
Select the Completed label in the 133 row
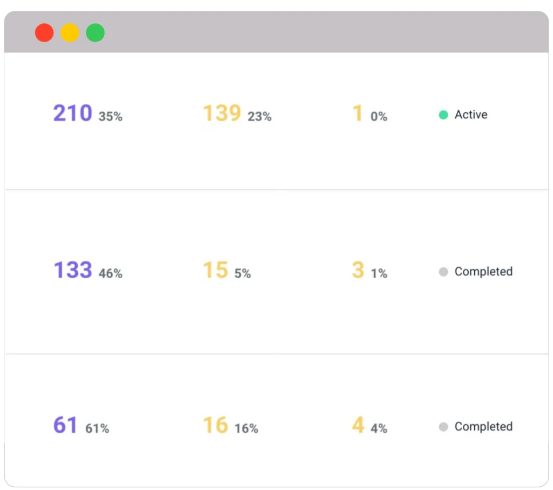coord(483,272)
